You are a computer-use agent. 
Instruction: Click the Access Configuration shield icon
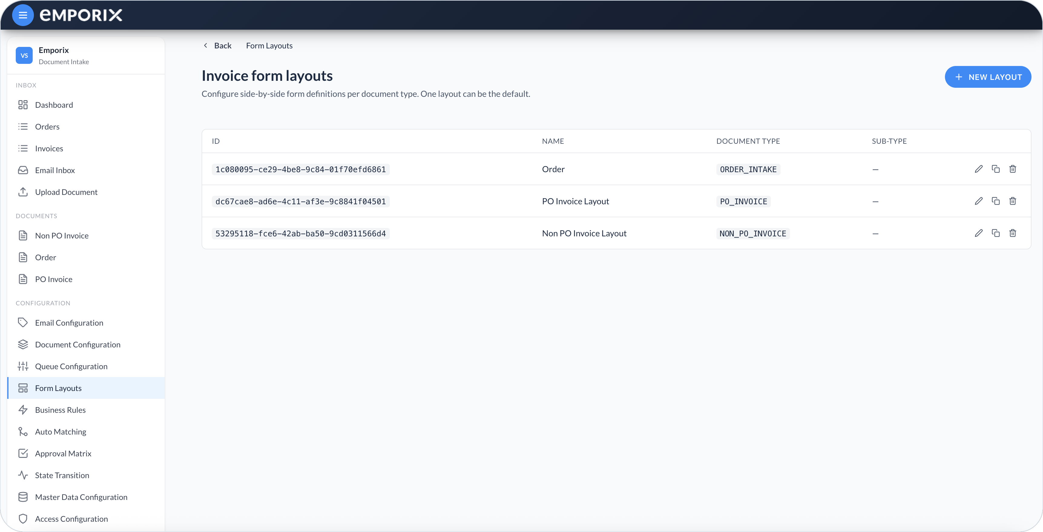click(23, 519)
